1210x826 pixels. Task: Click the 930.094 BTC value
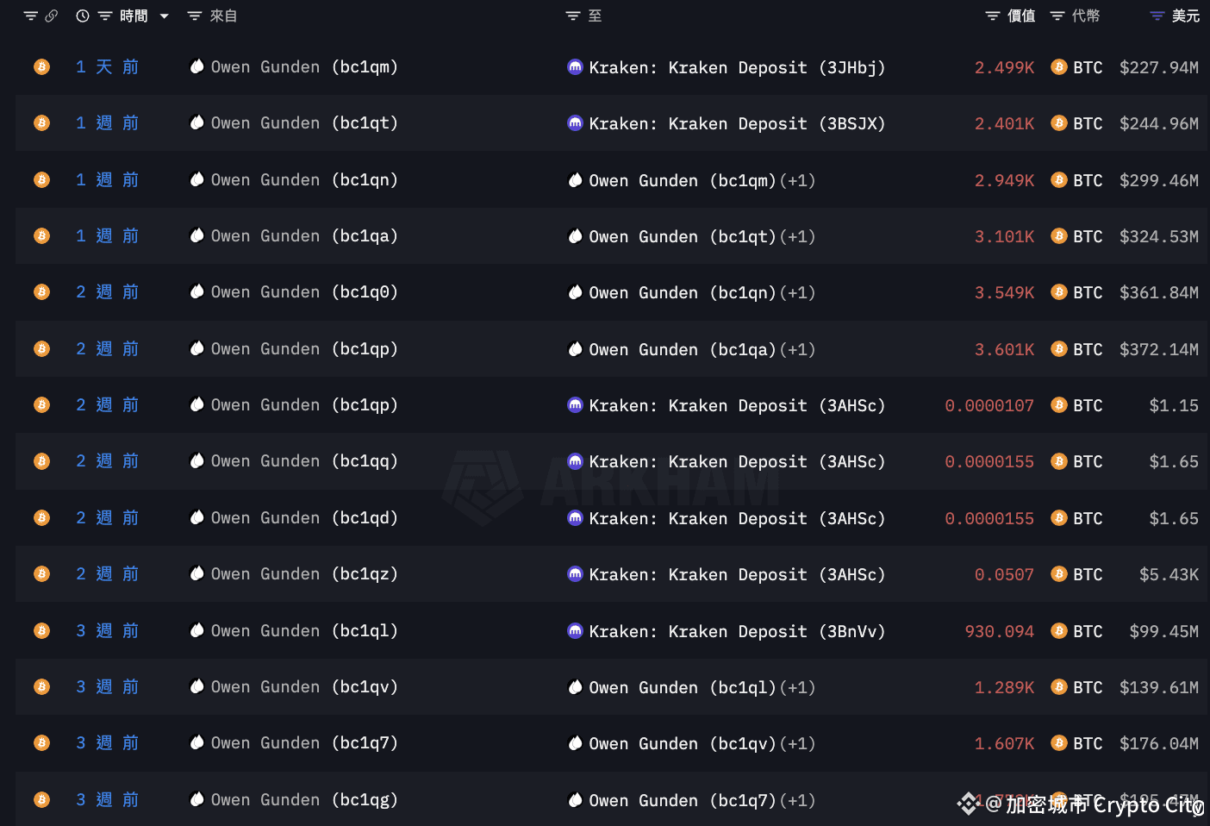pyautogui.click(x=999, y=631)
